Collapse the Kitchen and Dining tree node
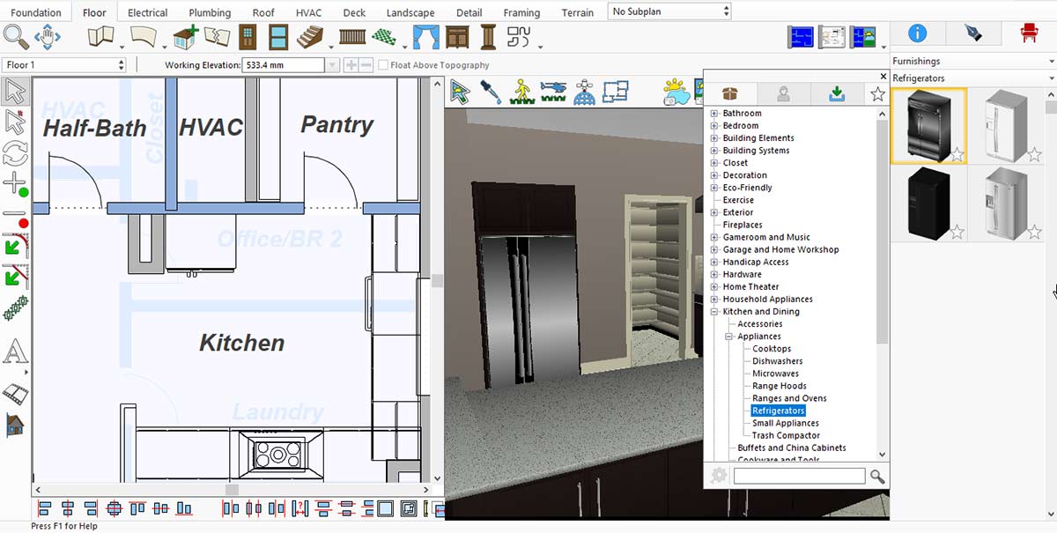This screenshot has width=1057, height=533. [x=714, y=312]
